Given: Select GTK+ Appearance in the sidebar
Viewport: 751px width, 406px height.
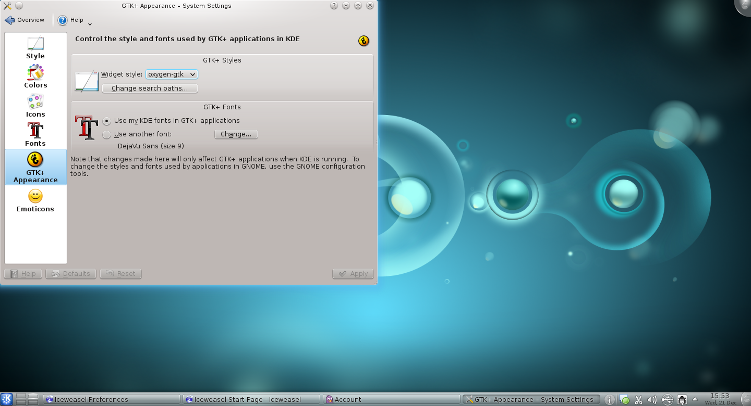Looking at the screenshot, I should point(35,167).
